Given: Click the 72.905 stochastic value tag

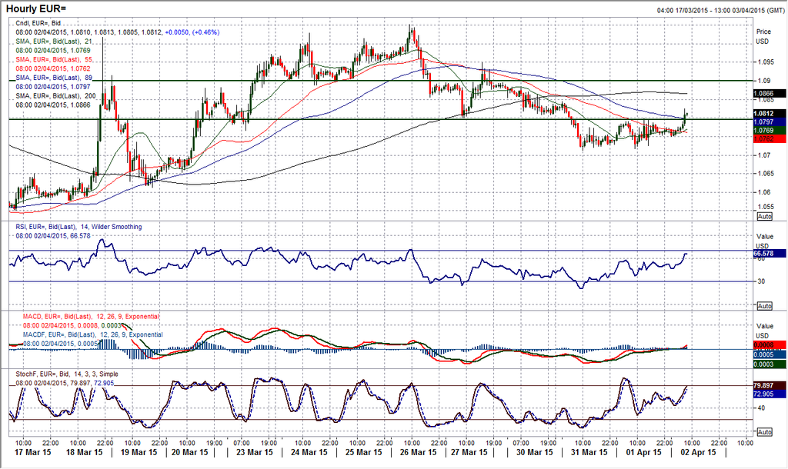Looking at the screenshot, I should tap(770, 394).
